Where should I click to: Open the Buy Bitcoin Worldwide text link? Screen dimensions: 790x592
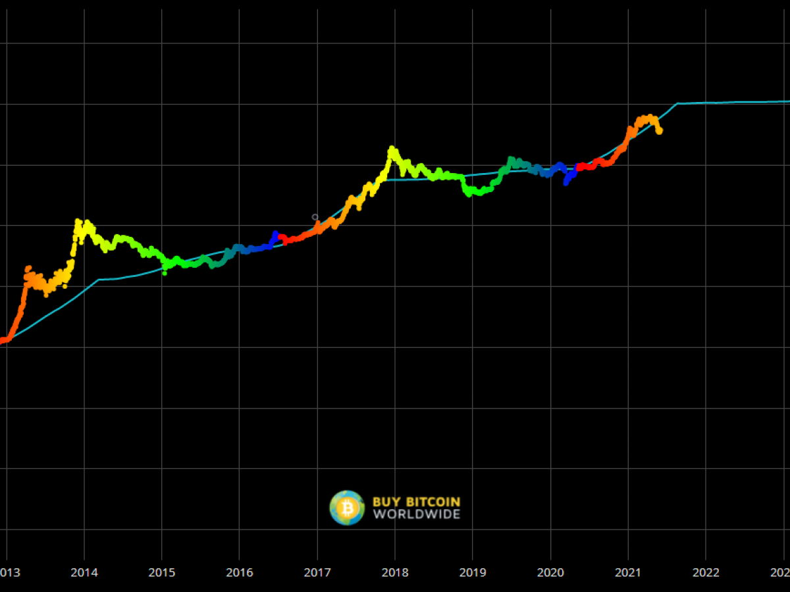[416, 508]
